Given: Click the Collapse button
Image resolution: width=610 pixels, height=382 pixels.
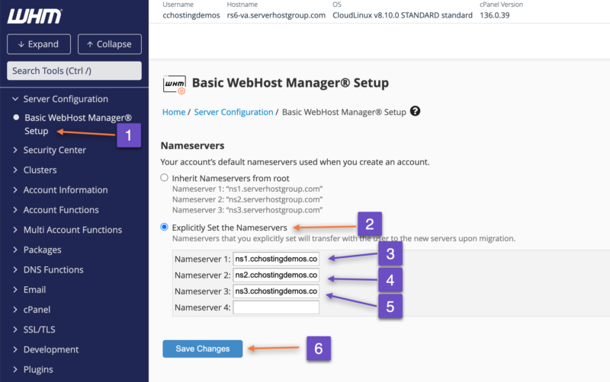Looking at the screenshot, I should coord(110,44).
